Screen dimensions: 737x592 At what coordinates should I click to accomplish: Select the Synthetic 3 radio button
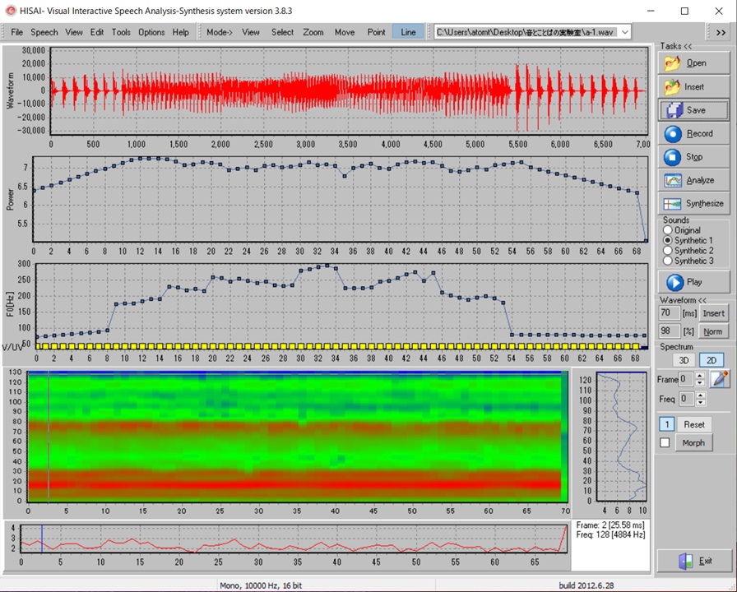pos(668,261)
